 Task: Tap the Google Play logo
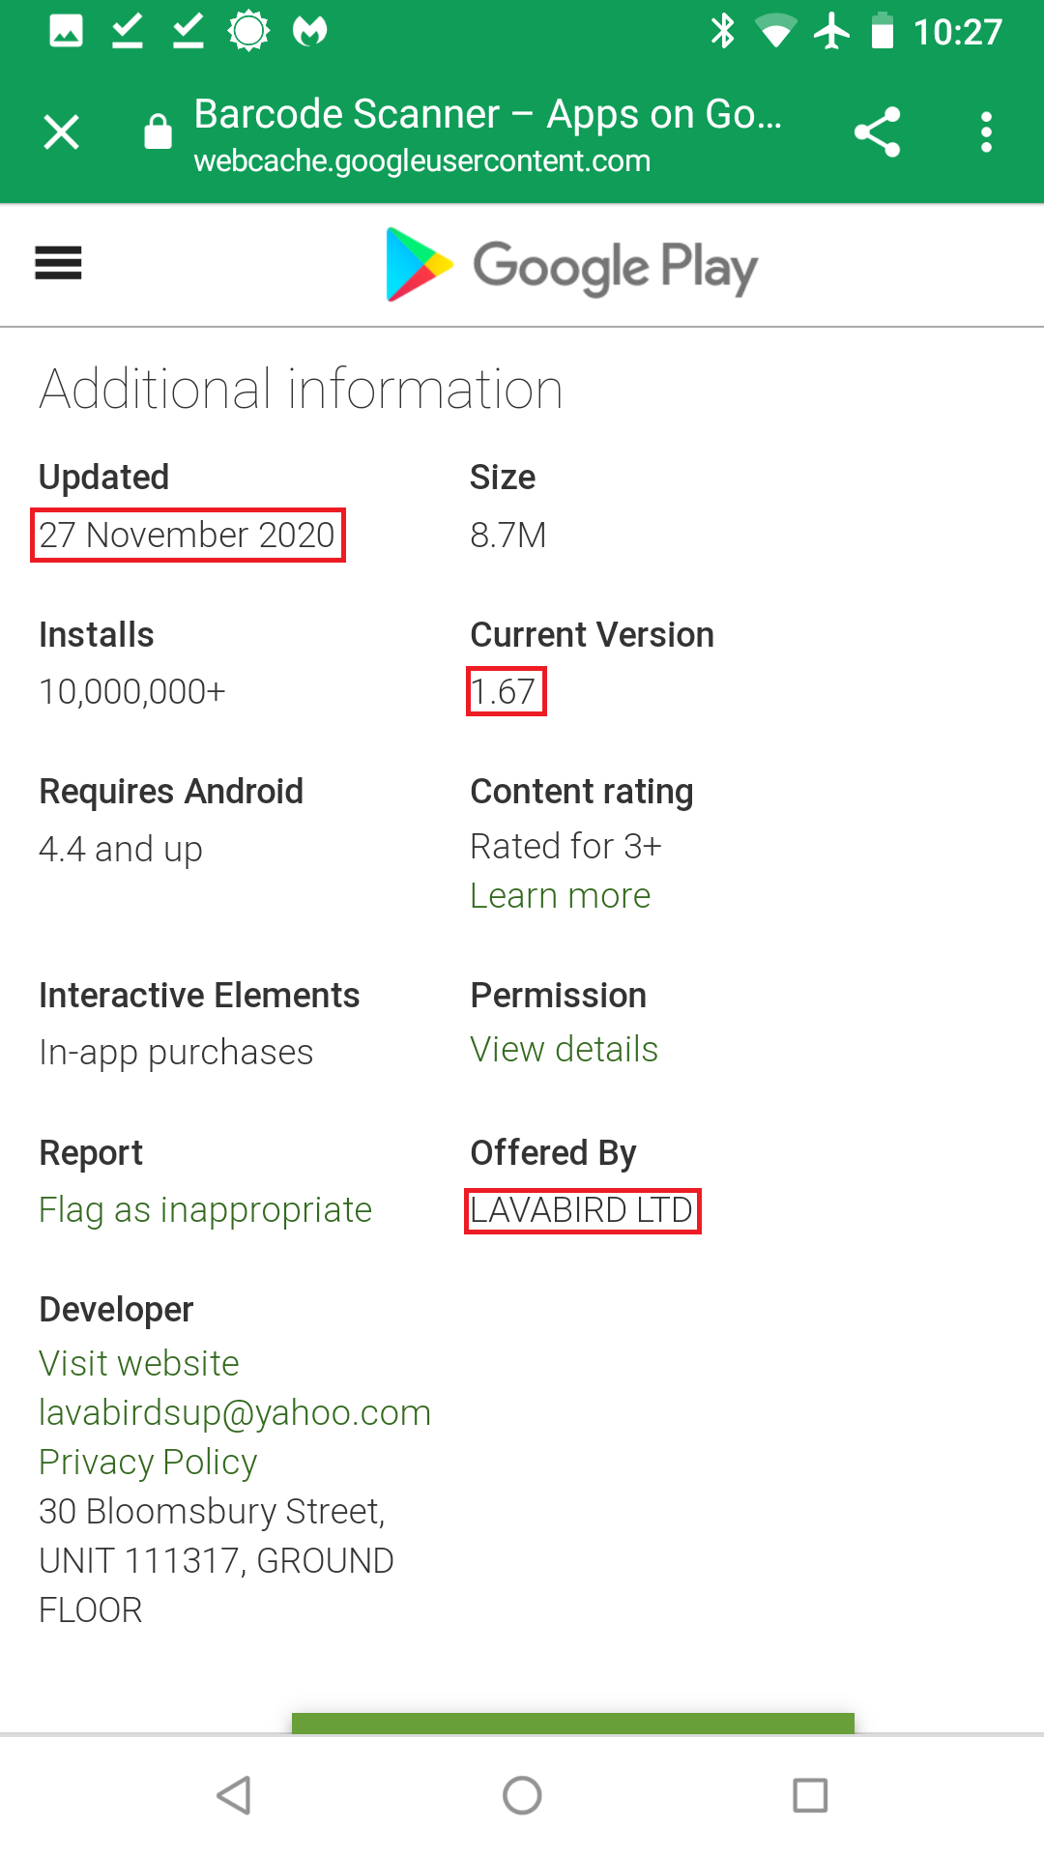click(x=571, y=265)
